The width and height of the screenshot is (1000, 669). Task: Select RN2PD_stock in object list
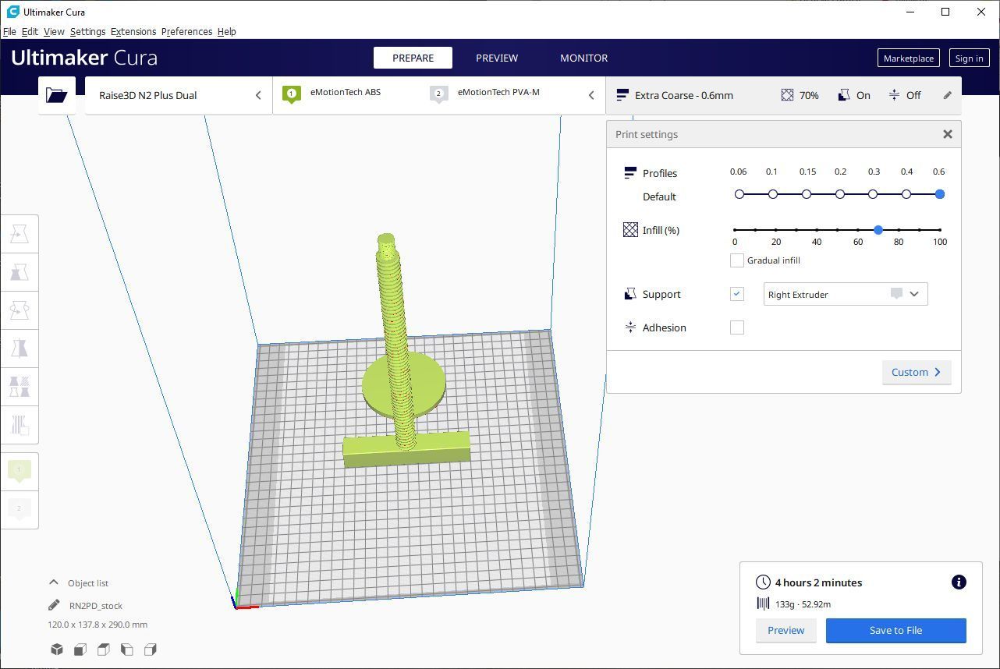[x=96, y=605]
